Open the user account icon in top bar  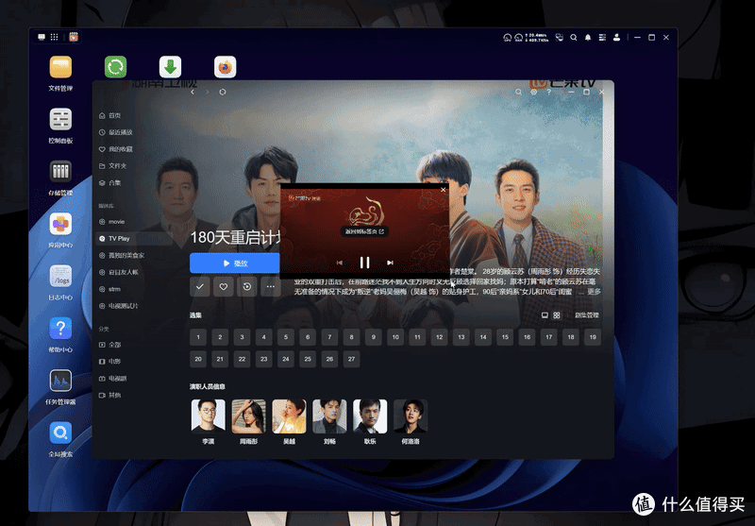tap(617, 37)
